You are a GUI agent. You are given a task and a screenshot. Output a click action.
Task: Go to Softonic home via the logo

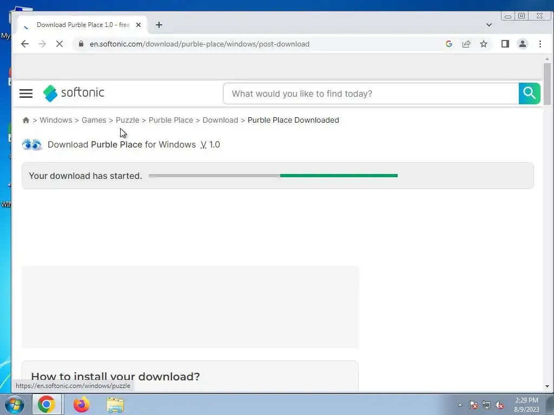[x=74, y=93]
